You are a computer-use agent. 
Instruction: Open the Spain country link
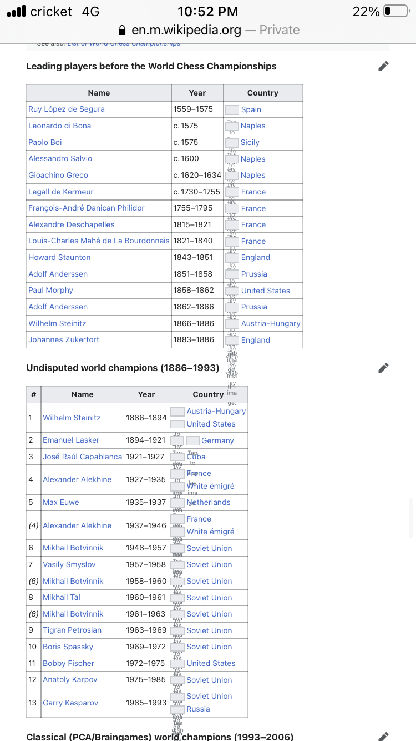[251, 109]
